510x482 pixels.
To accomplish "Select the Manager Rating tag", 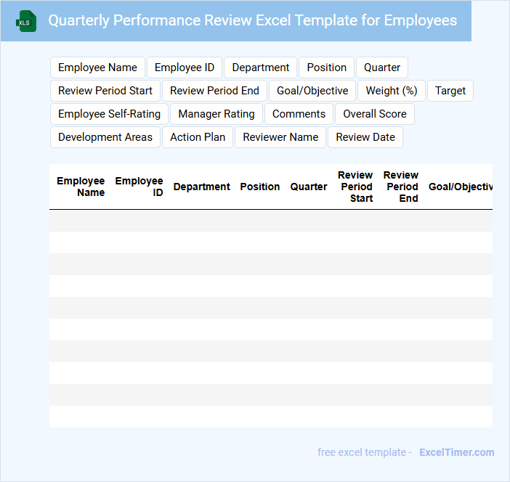I will [x=216, y=114].
